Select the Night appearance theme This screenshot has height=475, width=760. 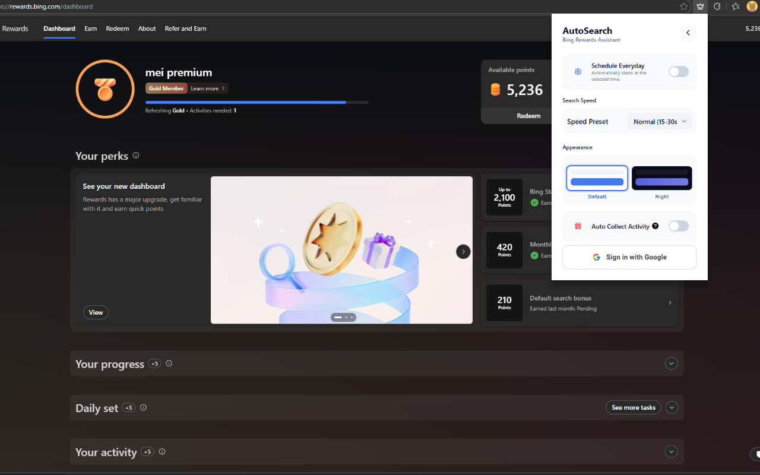tap(662, 178)
